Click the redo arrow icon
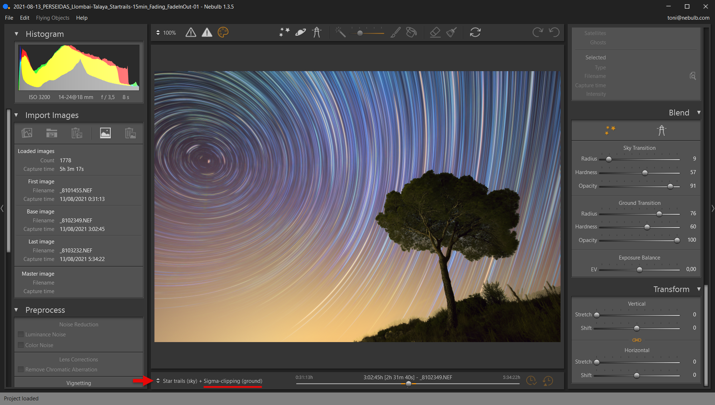Image resolution: width=715 pixels, height=405 pixels. tap(538, 33)
